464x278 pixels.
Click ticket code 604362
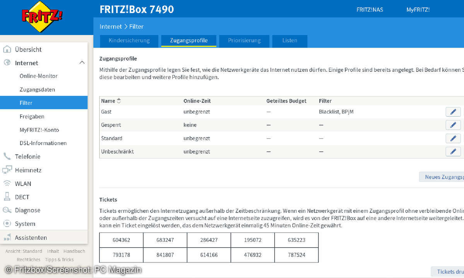(121, 240)
